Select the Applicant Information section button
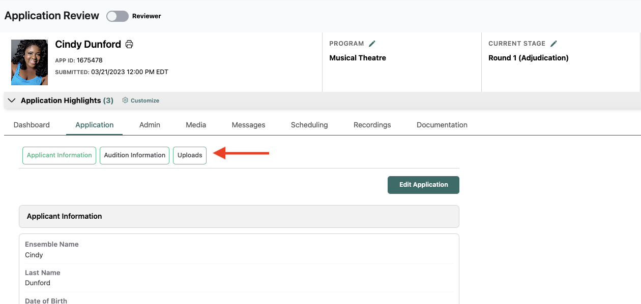 (x=59, y=155)
